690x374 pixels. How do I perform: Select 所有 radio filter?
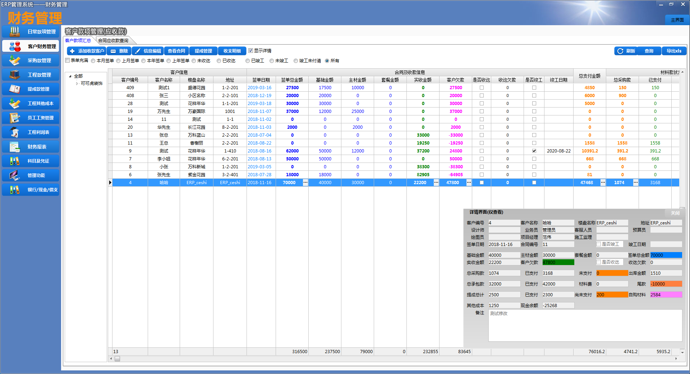(x=327, y=61)
